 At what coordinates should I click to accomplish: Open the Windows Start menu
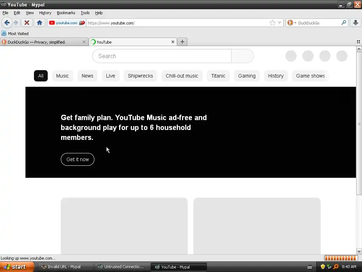16,267
